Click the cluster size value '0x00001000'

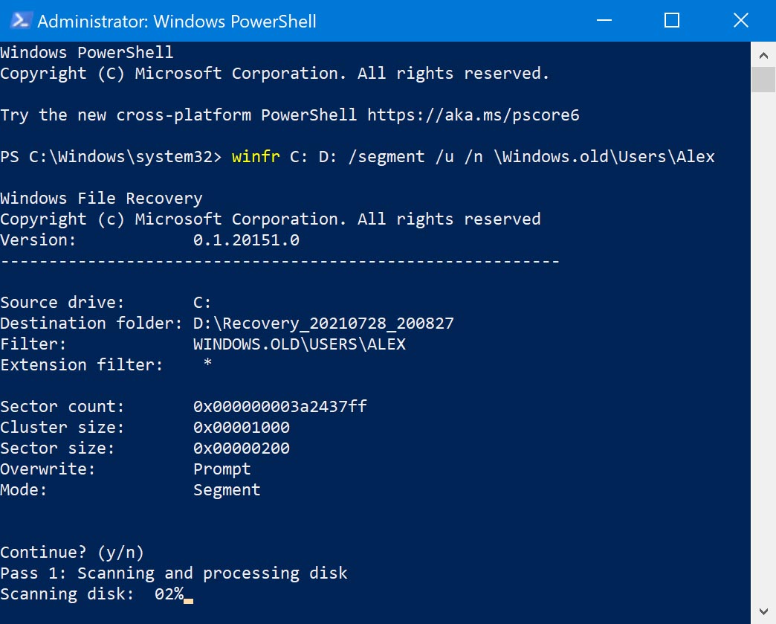242,428
